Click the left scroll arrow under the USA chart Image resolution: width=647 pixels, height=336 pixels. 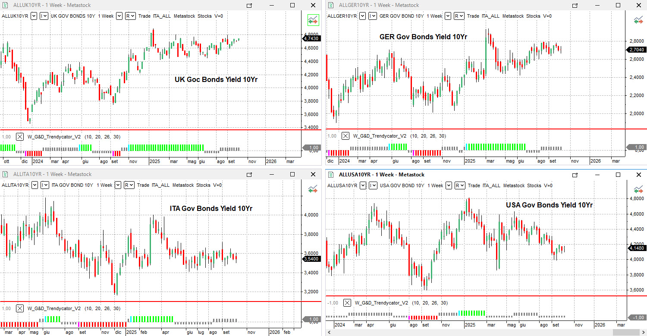330,333
